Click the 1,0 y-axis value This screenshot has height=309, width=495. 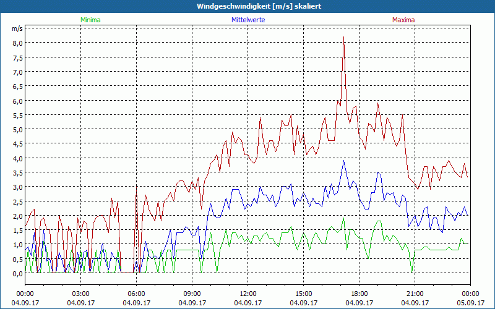tap(18, 245)
